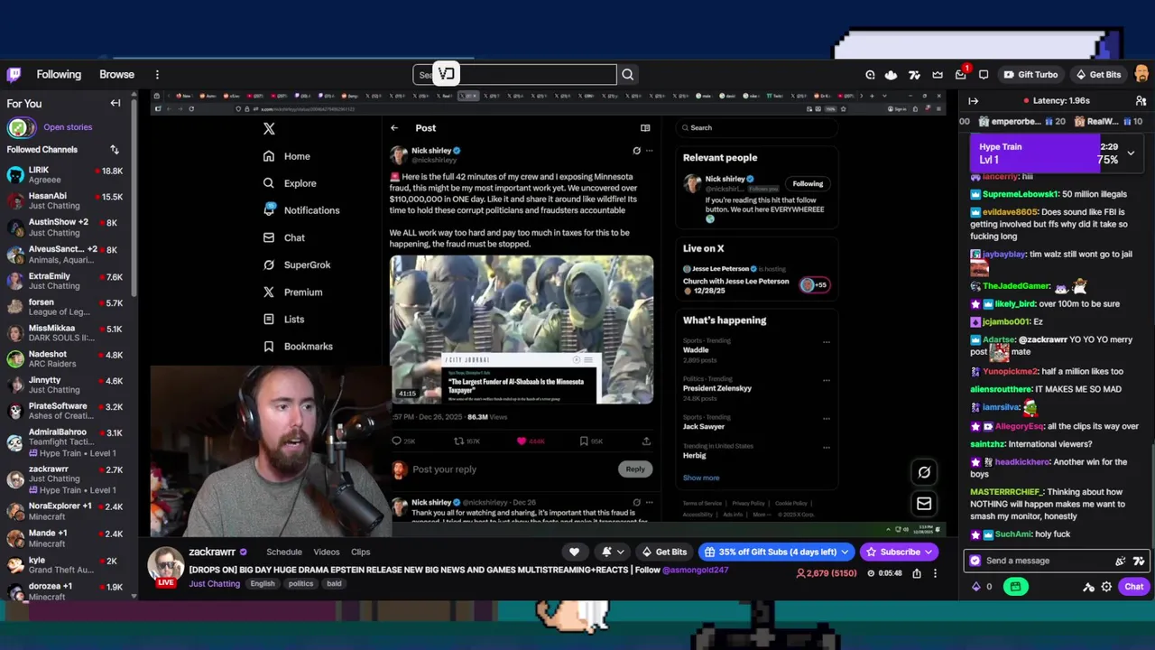Open the Twitch home logo

pos(14,75)
